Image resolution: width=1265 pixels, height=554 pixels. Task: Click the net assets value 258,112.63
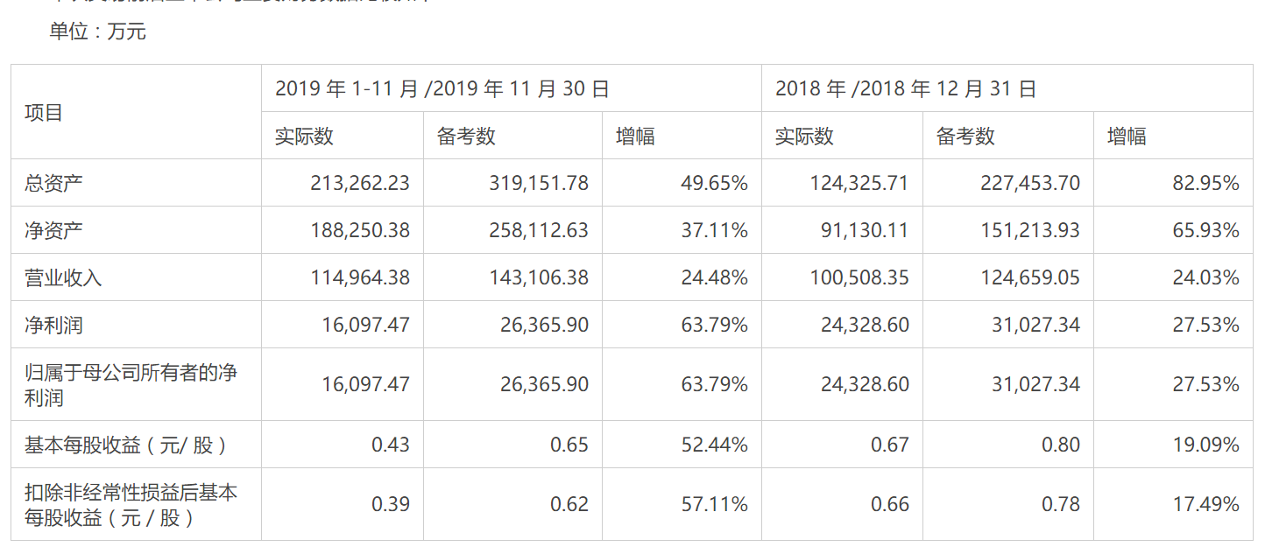539,230
